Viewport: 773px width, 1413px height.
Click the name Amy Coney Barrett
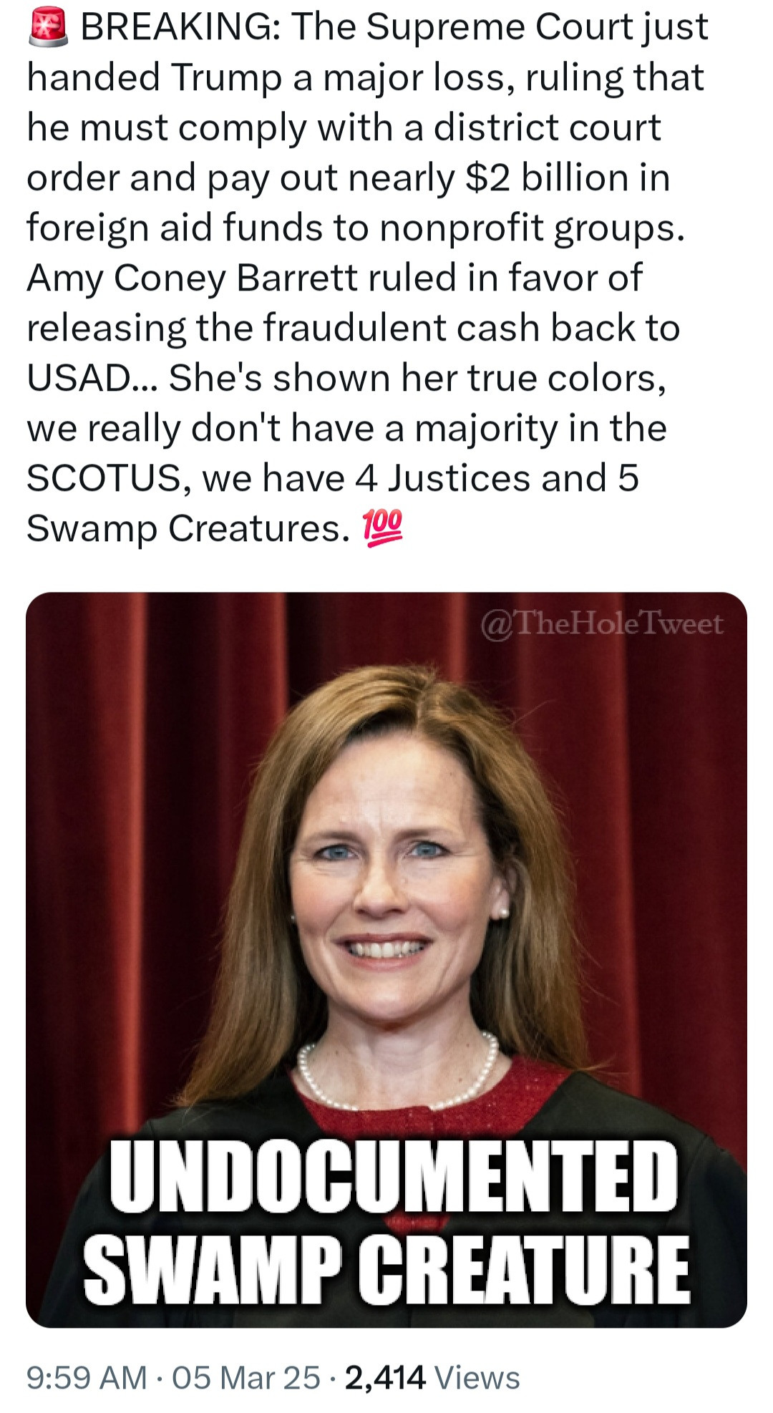[x=192, y=278]
